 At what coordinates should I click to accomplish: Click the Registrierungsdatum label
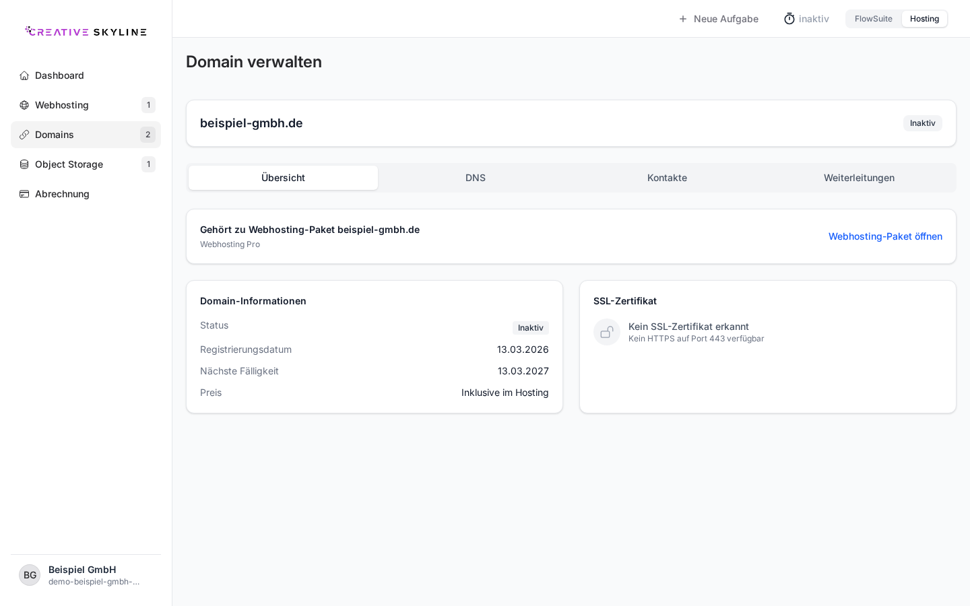(246, 349)
